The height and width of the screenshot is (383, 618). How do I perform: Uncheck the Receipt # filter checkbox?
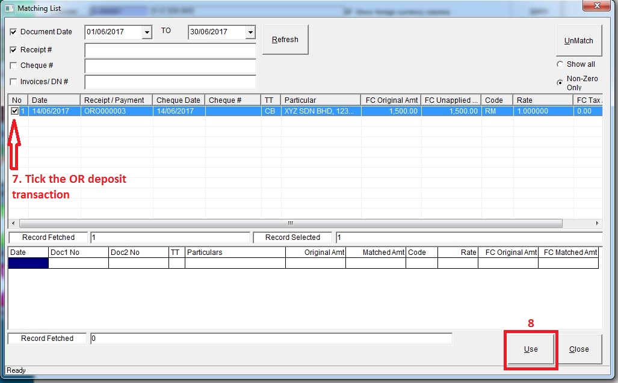pos(14,50)
